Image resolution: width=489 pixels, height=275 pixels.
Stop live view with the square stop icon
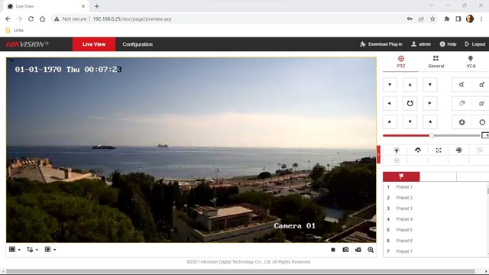(333, 250)
